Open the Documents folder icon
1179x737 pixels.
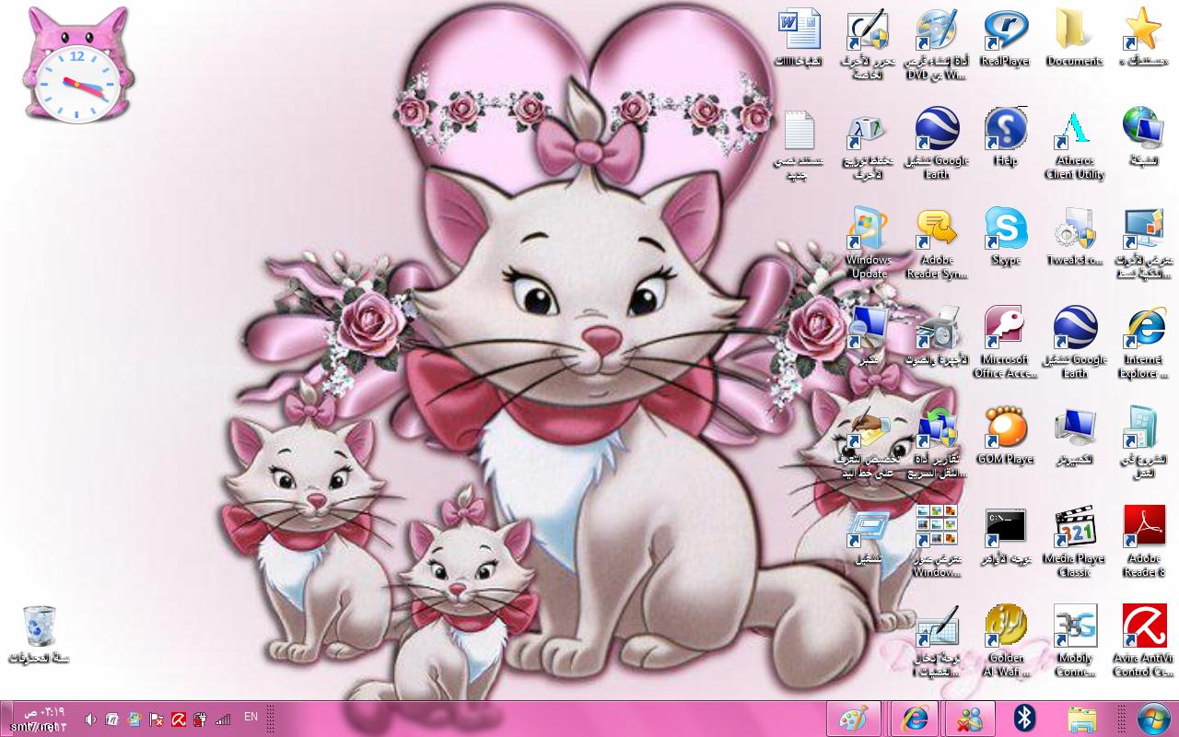pyautogui.click(x=1074, y=38)
